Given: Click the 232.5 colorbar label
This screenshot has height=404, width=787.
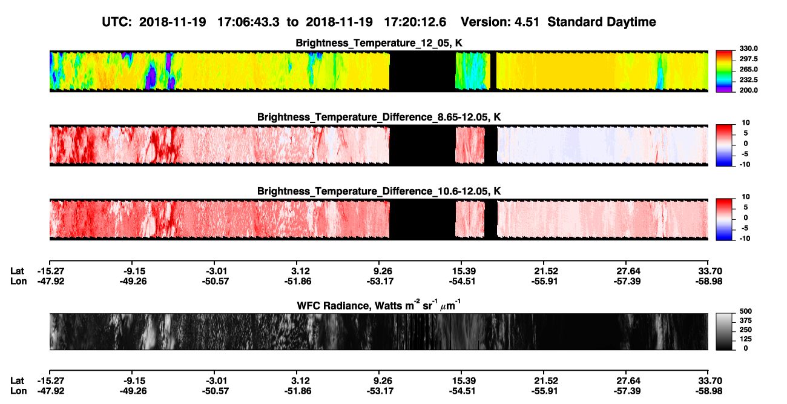Looking at the screenshot, I should coord(748,79).
